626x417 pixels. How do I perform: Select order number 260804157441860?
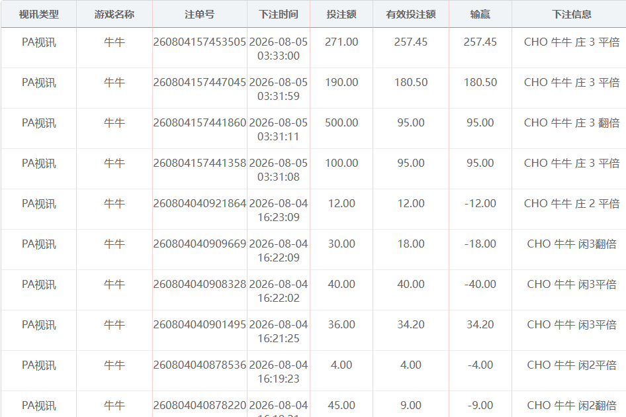point(200,122)
